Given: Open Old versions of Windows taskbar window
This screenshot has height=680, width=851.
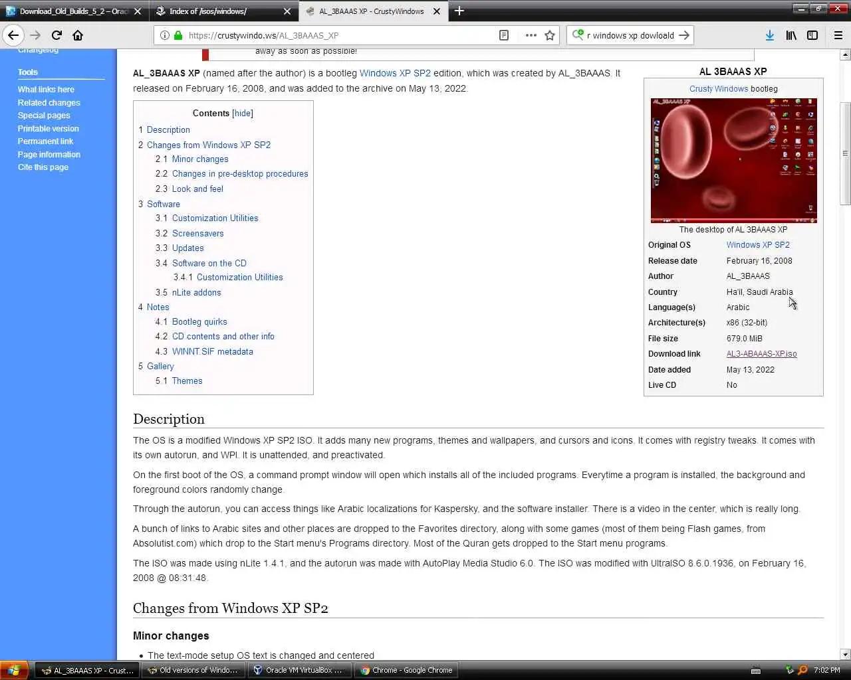Looking at the screenshot, I should point(192,670).
